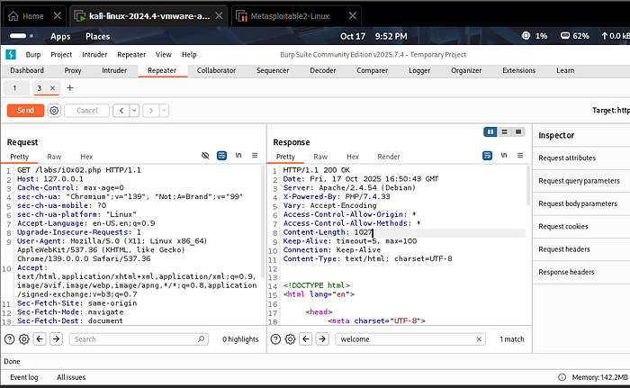The width and height of the screenshot is (630, 388).
Task: Open Request search settings gear
Action: [x=24, y=339]
